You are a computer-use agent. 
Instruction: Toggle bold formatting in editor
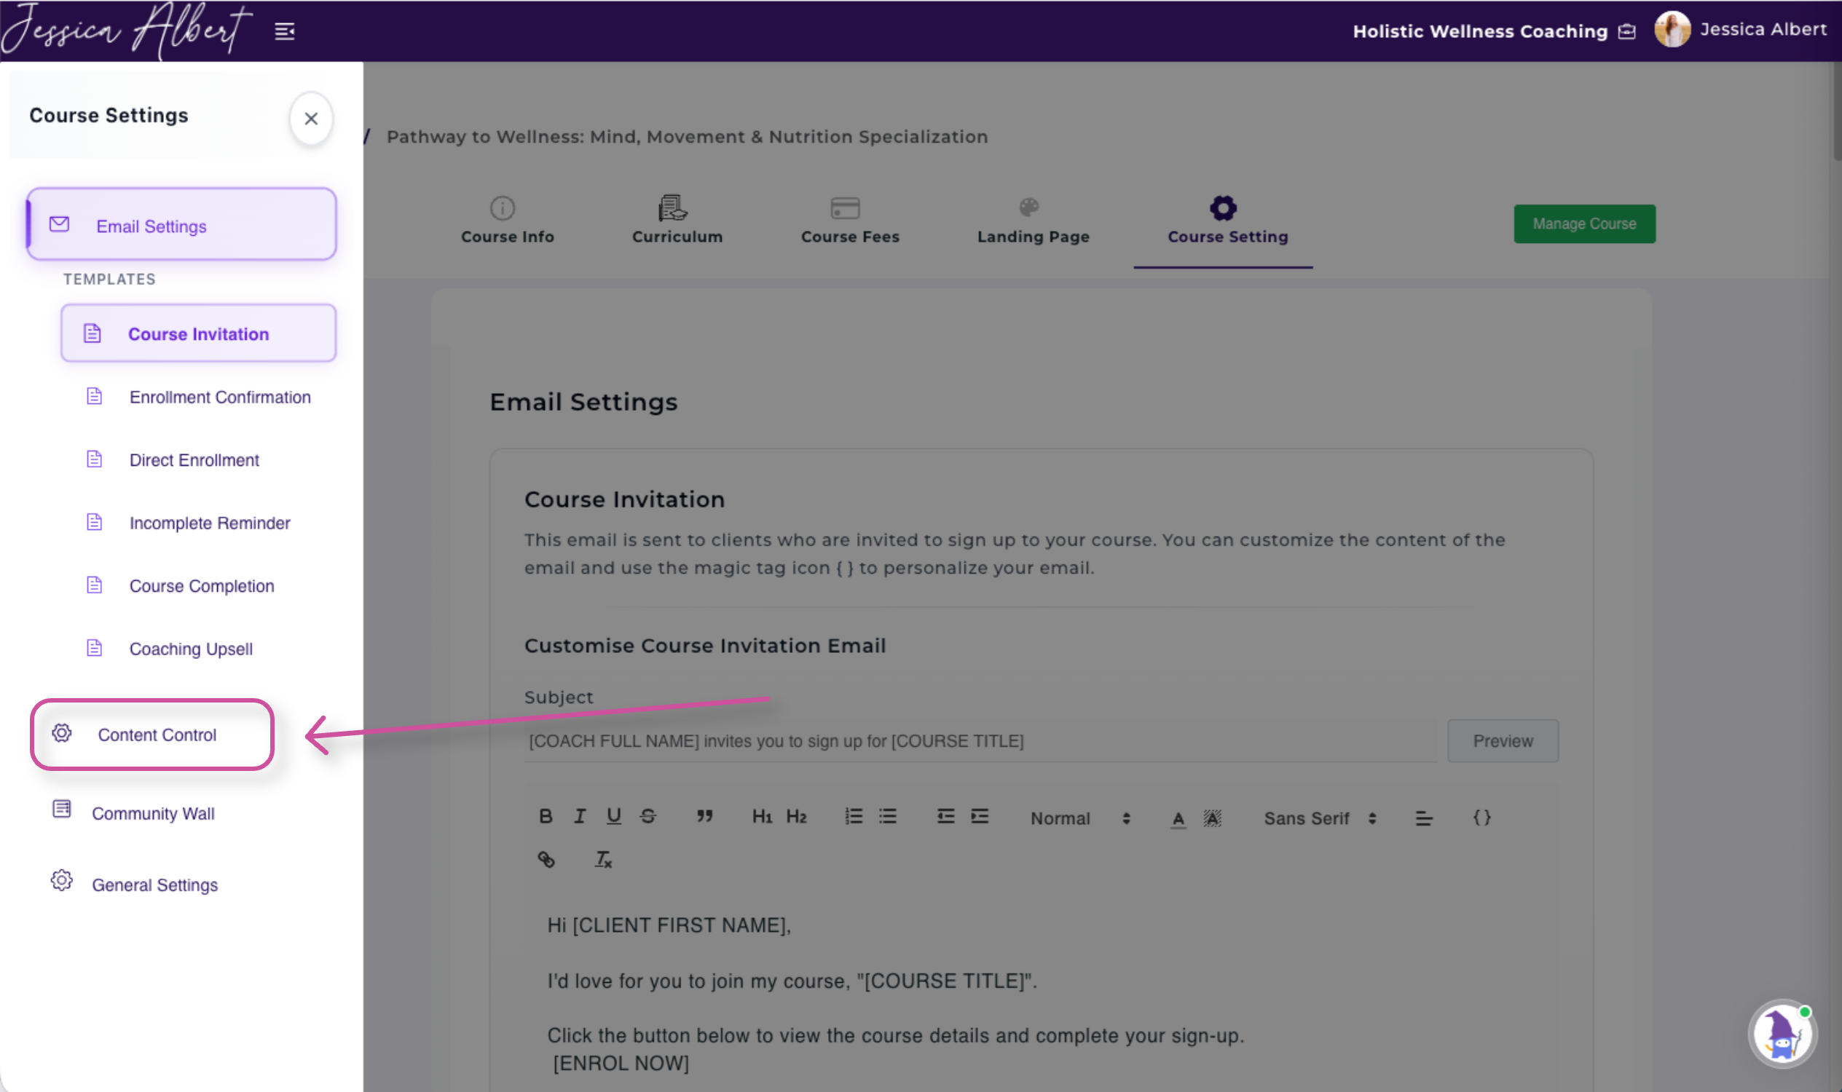point(546,816)
